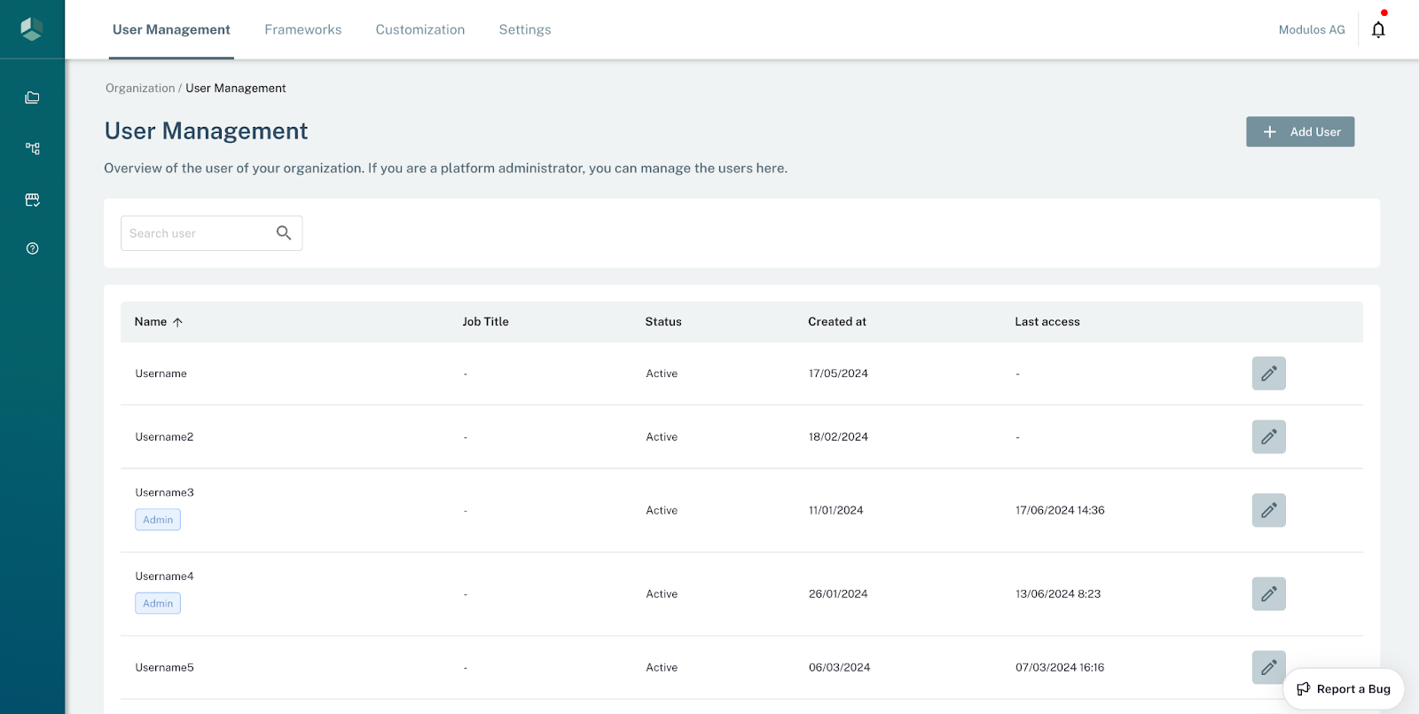Screen dimensions: 1419x714
Task: Click the Admin badge under Username3
Action: point(158,520)
